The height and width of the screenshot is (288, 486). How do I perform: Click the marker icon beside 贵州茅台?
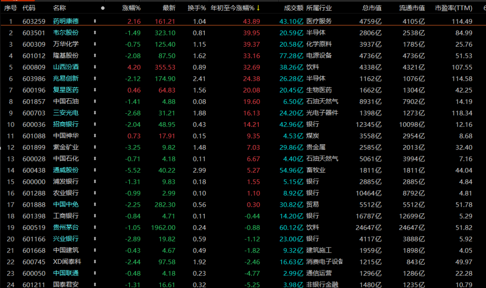(95, 227)
